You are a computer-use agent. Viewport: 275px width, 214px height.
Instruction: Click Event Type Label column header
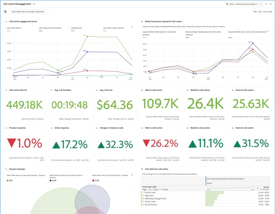(x=149, y=187)
